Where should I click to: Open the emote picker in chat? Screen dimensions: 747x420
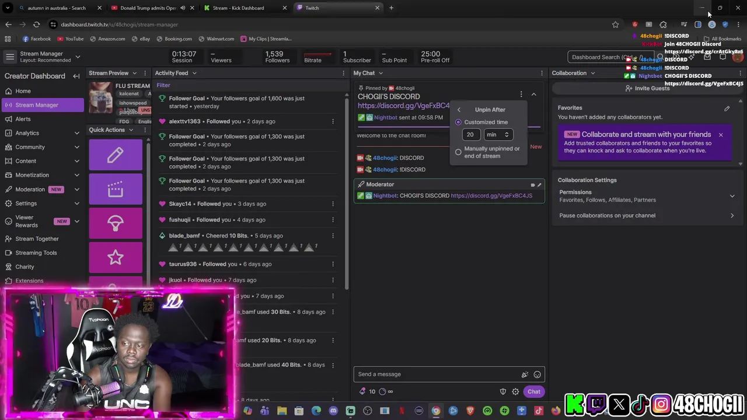click(537, 374)
